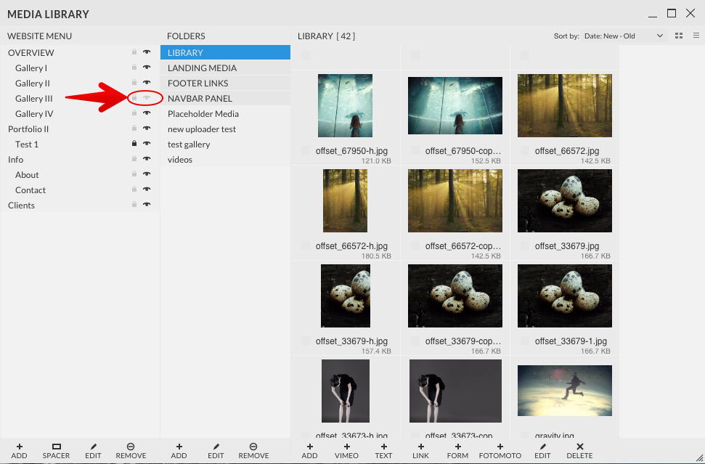Toggle visibility eye for Clients
The width and height of the screenshot is (705, 464).
click(x=147, y=205)
